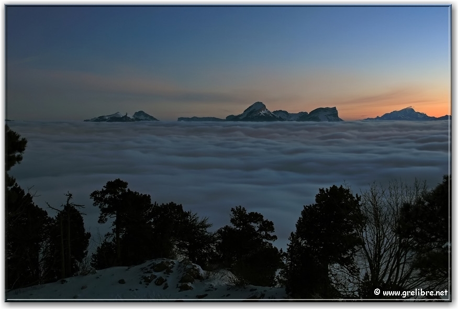The height and width of the screenshot is (309, 458).
Task: Click the tall central snow-capped mountain peak
Action: coord(256,111)
